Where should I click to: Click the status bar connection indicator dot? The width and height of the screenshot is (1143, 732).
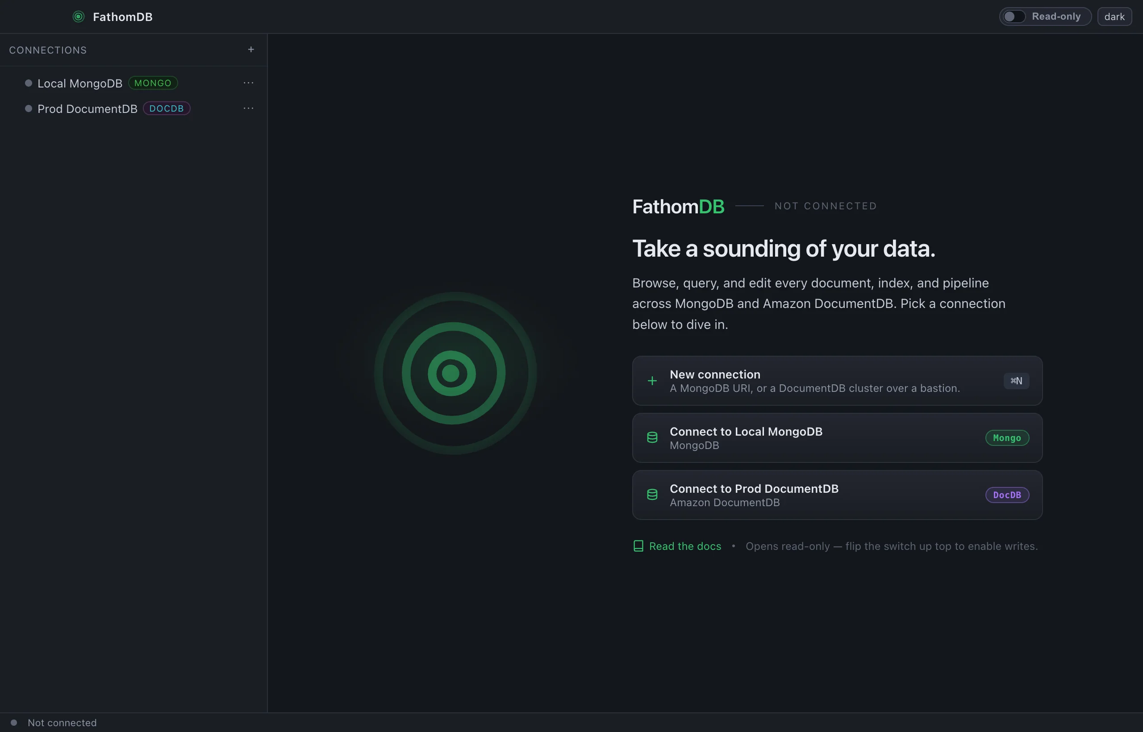(x=14, y=723)
